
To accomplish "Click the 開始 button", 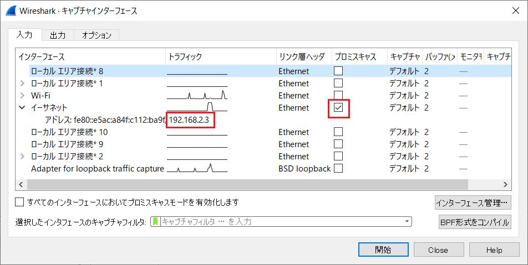I will tap(383, 250).
